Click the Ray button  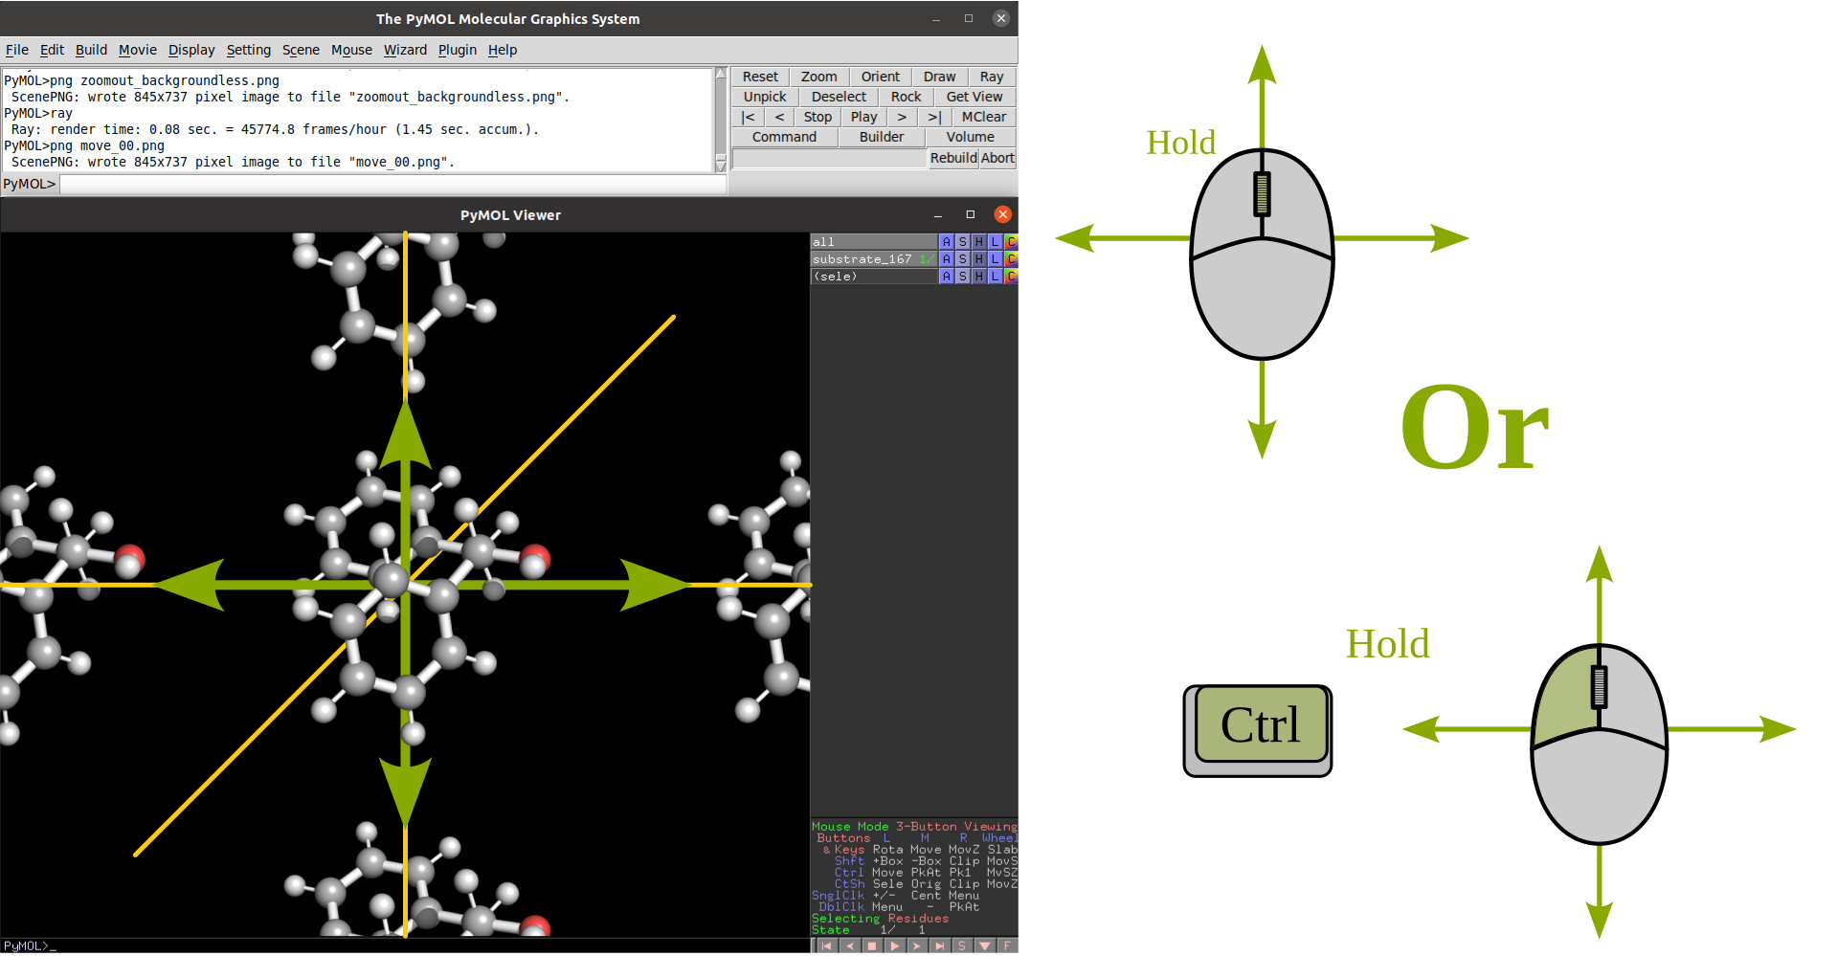point(992,77)
